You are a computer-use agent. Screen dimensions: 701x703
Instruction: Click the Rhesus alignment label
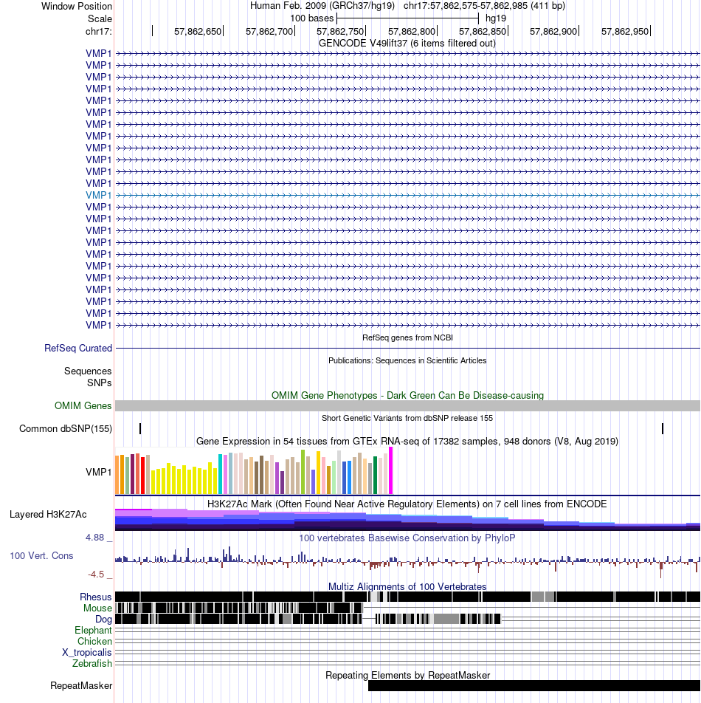tap(96, 597)
